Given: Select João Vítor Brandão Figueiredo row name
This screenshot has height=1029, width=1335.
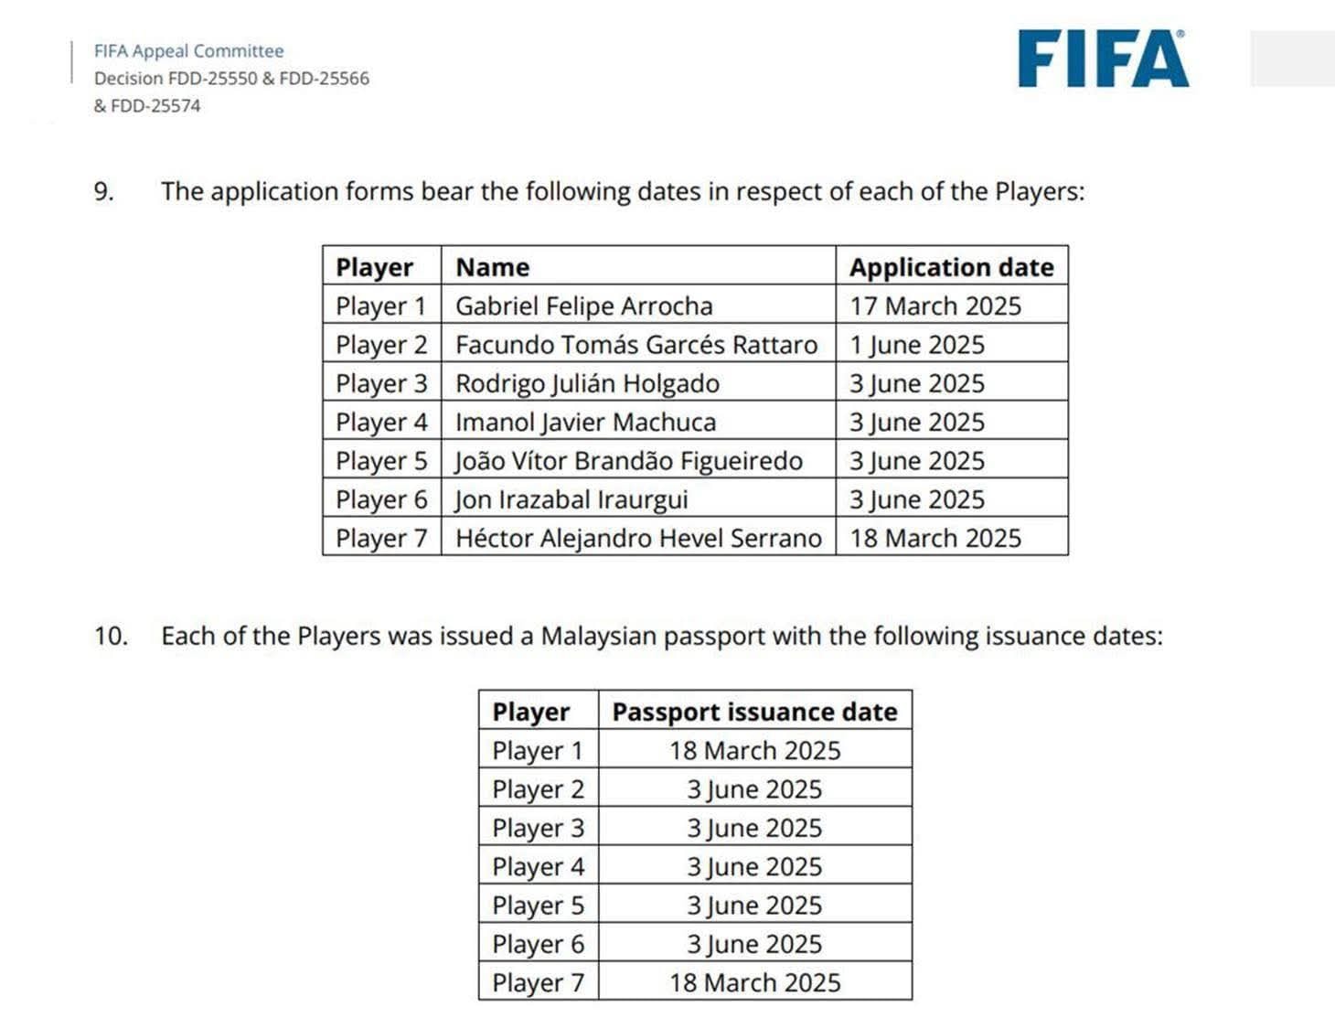Looking at the screenshot, I should pyautogui.click(x=629, y=461).
